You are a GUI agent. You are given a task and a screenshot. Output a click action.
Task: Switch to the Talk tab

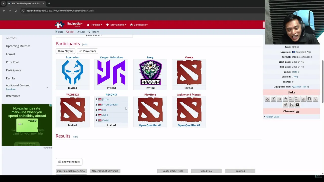click(70, 32)
